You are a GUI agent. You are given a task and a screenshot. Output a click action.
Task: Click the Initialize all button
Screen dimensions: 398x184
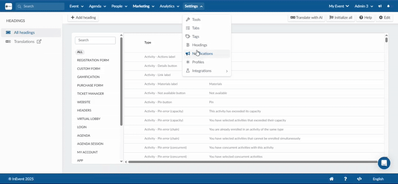(x=341, y=18)
